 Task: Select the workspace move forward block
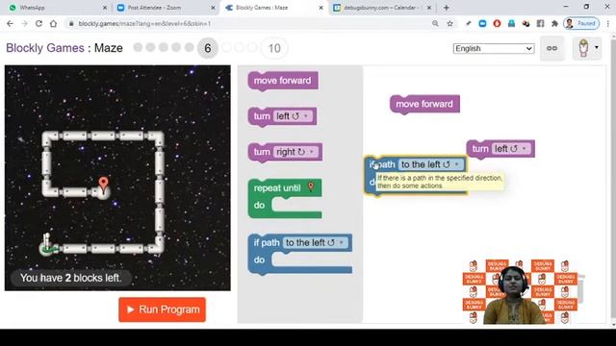pyautogui.click(x=424, y=105)
